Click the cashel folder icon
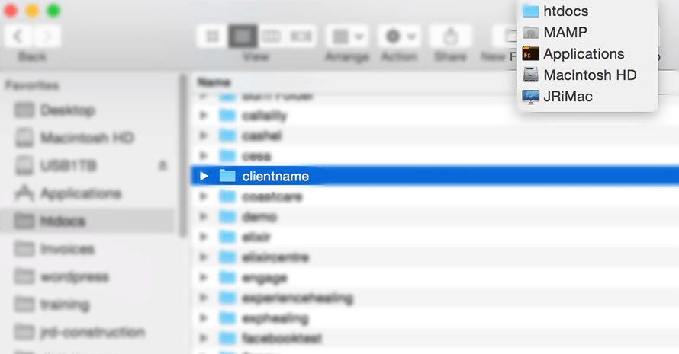The image size is (679, 354). pyautogui.click(x=227, y=136)
